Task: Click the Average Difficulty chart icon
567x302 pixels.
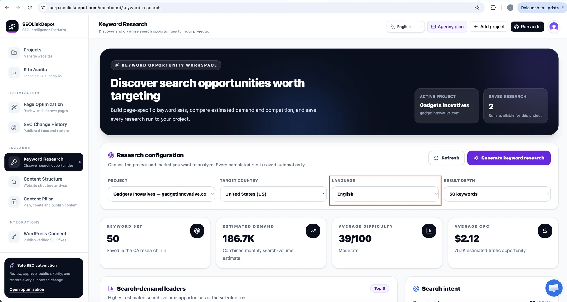Action: click(x=429, y=231)
